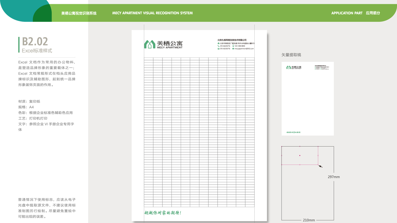Click MECY APARTMENT VISUAL RECOGNITION SYSTEM header text
This screenshot has height=223, width=397.
pyautogui.click(x=152, y=13)
